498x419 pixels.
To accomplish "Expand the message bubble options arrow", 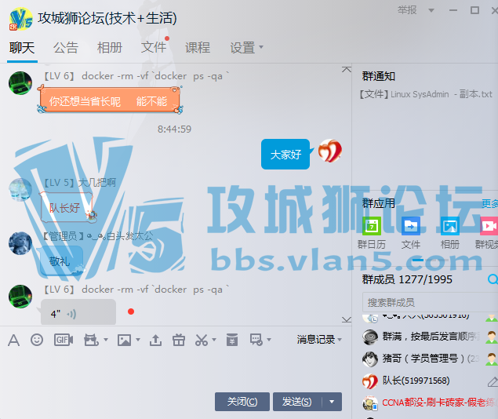I will (269, 340).
